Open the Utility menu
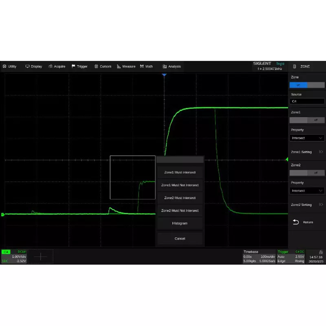The width and height of the screenshot is (326, 326). tap(9, 66)
